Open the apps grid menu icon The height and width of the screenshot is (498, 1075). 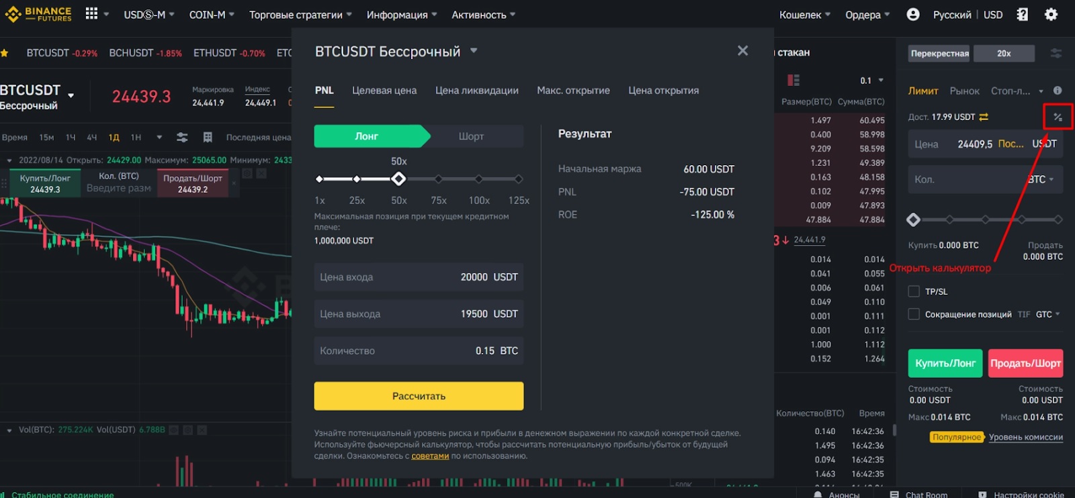[92, 14]
